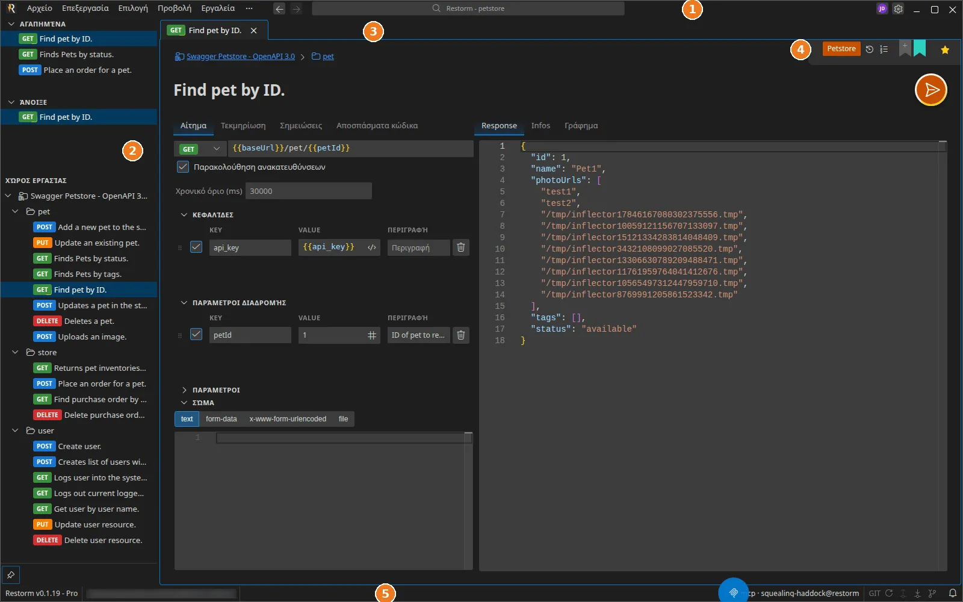The height and width of the screenshot is (602, 963).
Task: Select the form-data body type
Action: point(221,419)
